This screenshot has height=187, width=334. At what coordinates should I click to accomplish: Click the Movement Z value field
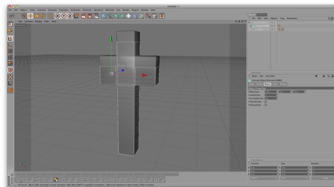click(x=299, y=92)
